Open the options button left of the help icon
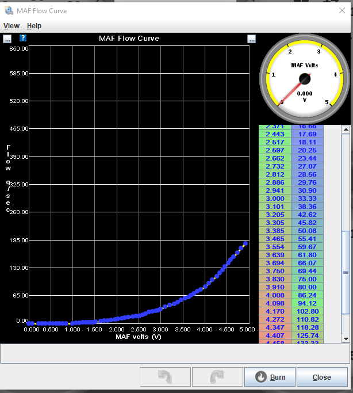This screenshot has height=393, width=353. (x=7, y=39)
